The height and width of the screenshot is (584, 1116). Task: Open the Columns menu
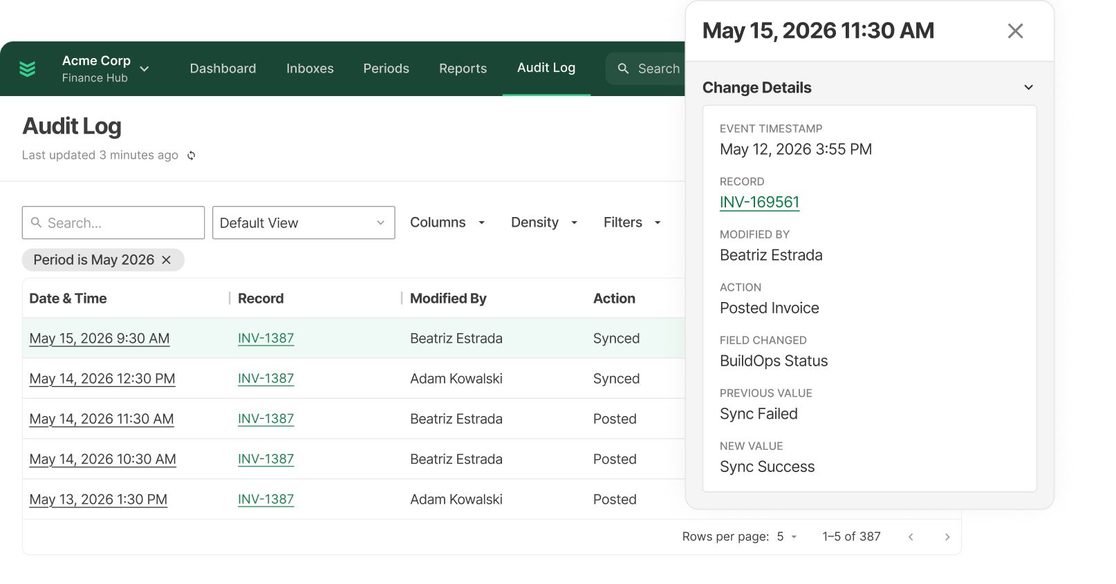(447, 223)
